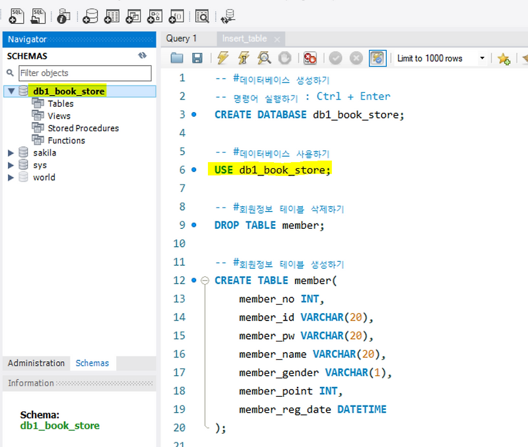Create a new SQL query tab
This screenshot has width=528, height=447.
click(x=16, y=16)
